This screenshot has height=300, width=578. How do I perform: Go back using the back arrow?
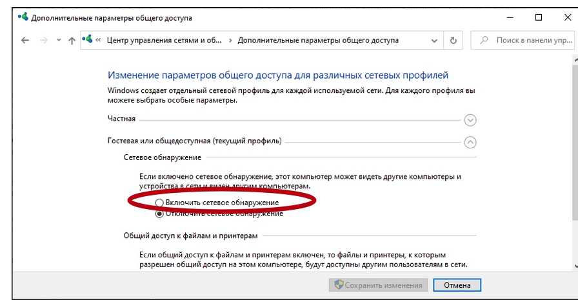coord(25,40)
